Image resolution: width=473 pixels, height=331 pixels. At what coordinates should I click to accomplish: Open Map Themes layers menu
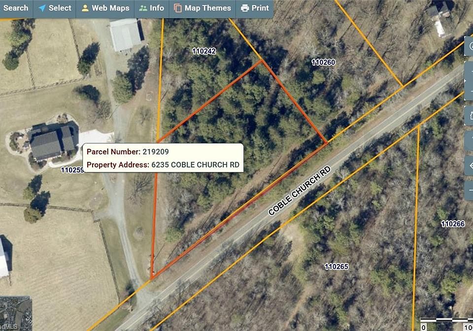203,8
